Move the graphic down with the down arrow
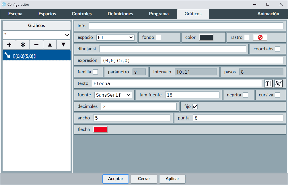288x185 pixels. (x=63, y=45)
